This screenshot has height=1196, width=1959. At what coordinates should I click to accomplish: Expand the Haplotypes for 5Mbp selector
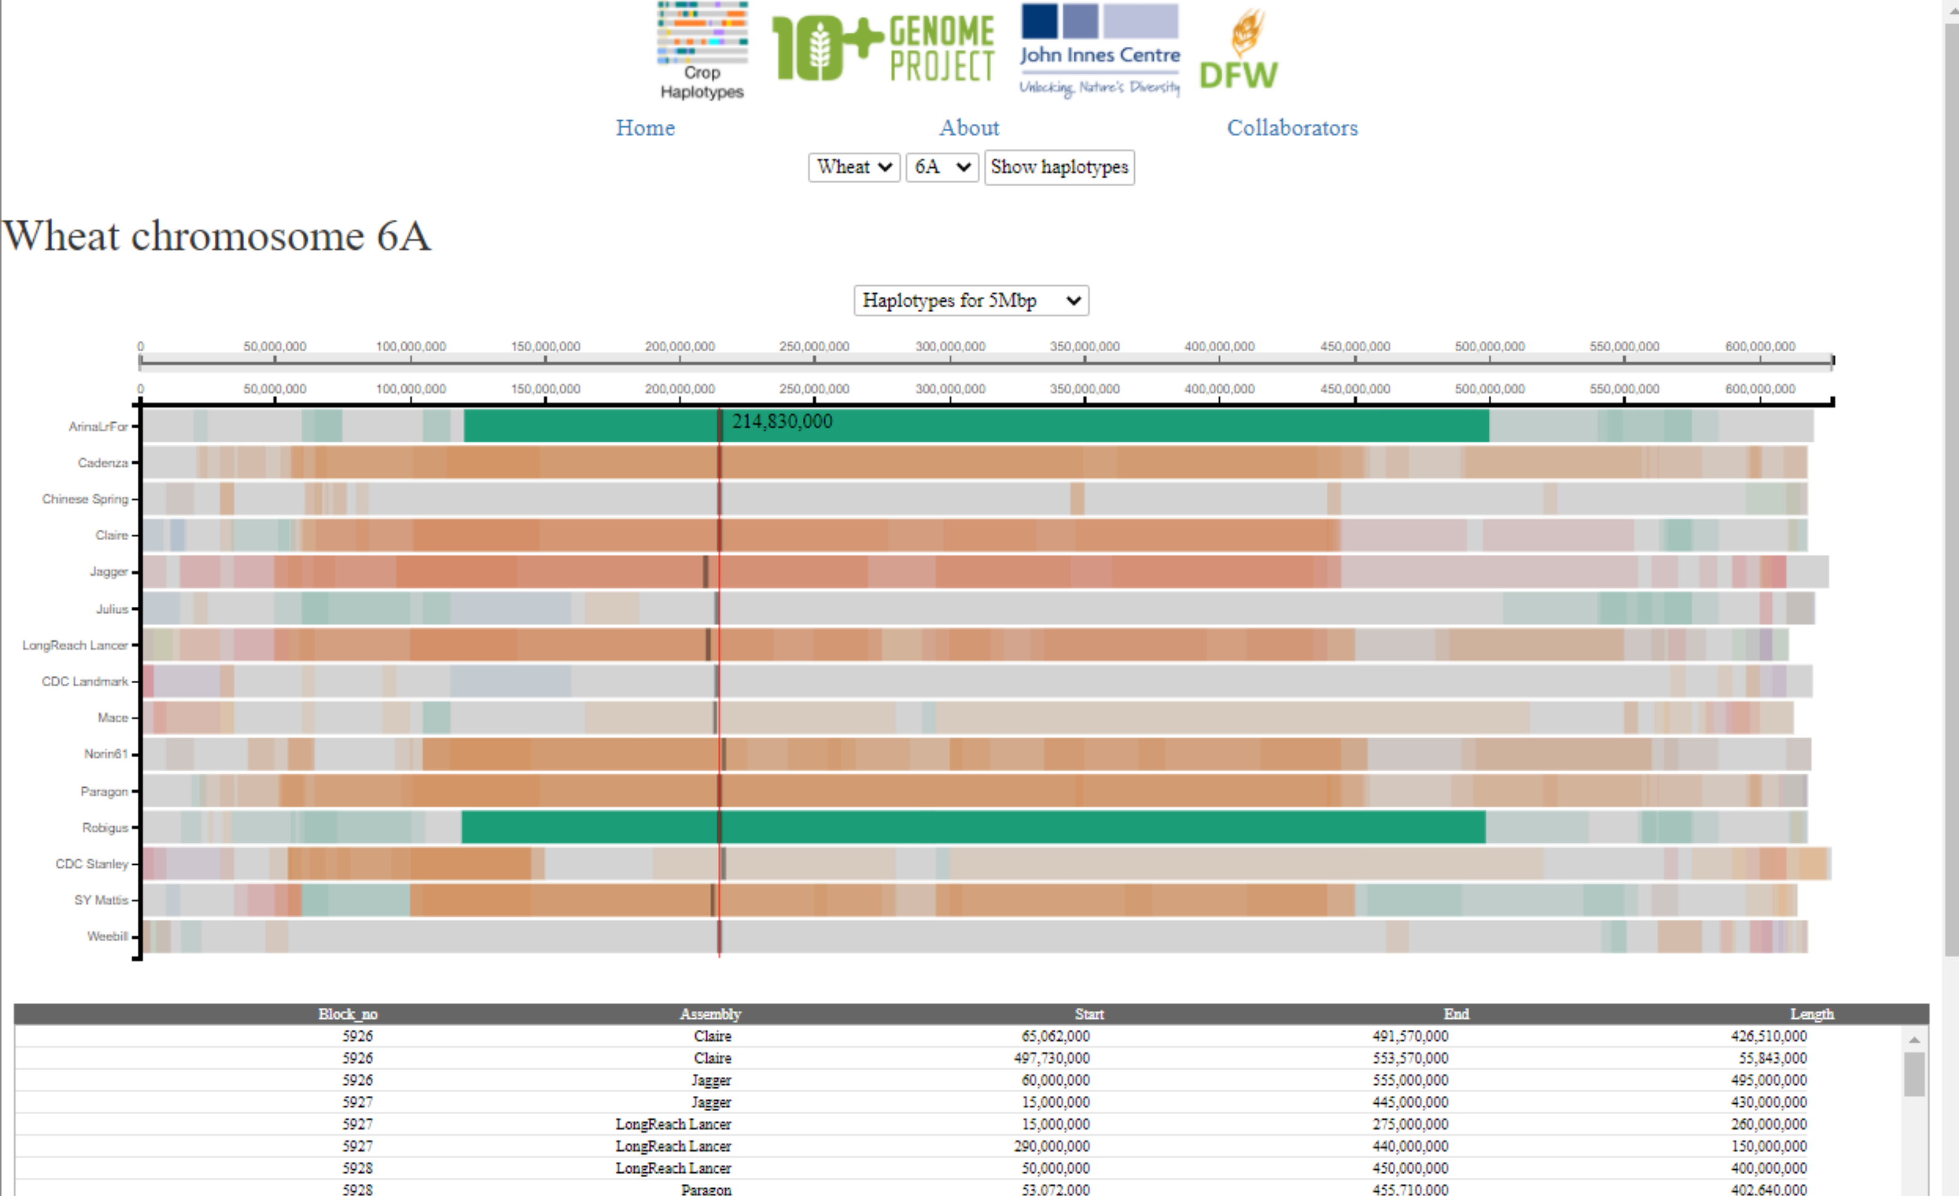[971, 300]
